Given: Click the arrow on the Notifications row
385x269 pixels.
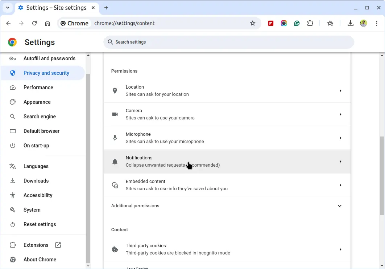Looking at the screenshot, I should [340, 162].
